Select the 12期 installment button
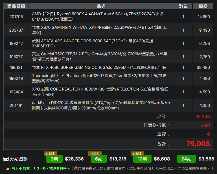The image size is (217, 174). pyautogui.click(x=142, y=159)
